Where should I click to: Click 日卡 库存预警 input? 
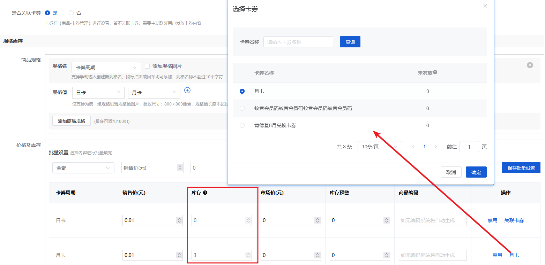pyautogui.click(x=360, y=220)
